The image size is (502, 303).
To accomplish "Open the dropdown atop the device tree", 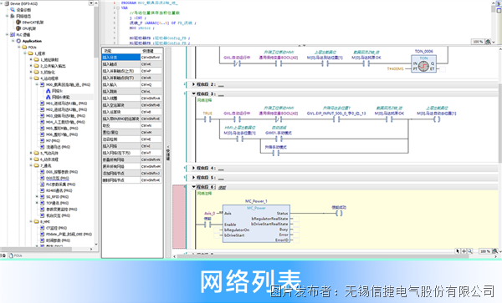I will pyautogui.click(x=91, y=3).
